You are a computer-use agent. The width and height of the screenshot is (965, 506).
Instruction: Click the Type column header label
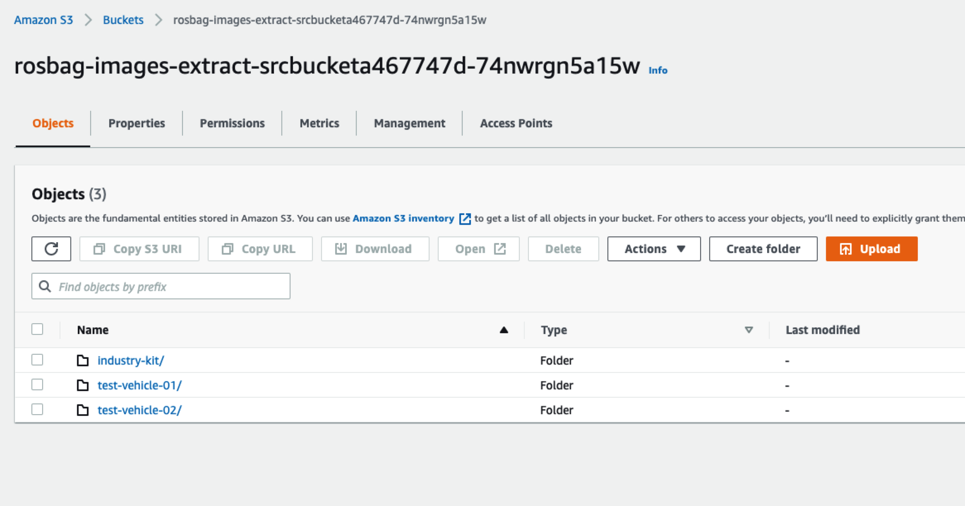coord(554,330)
